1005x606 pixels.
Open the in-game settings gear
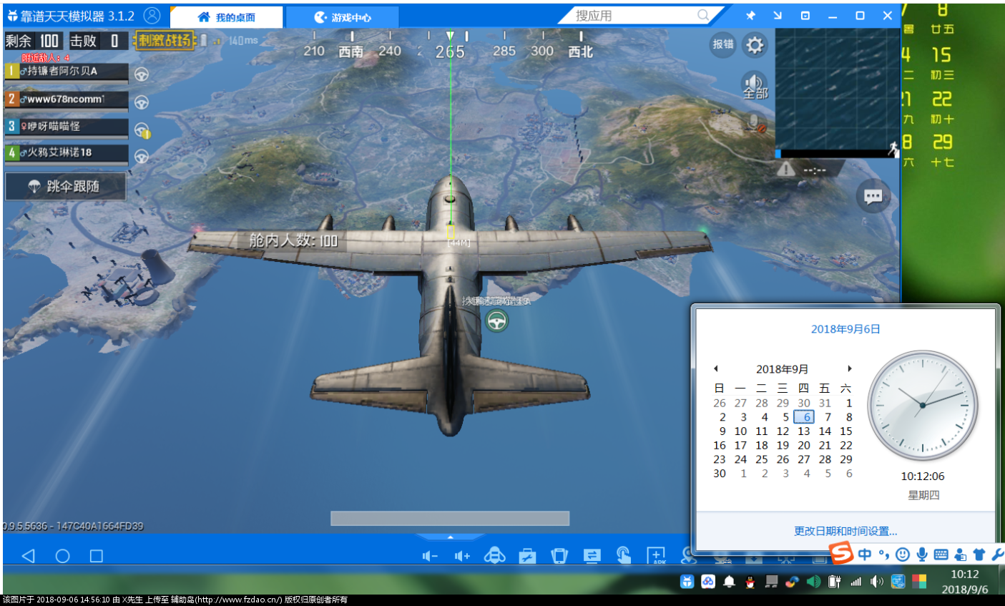(755, 45)
